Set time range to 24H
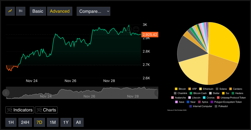 25,122
